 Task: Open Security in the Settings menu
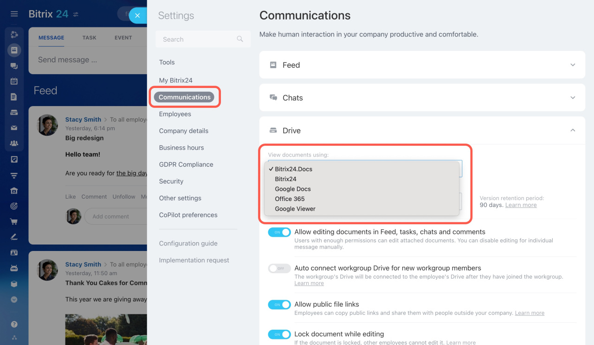(x=171, y=181)
